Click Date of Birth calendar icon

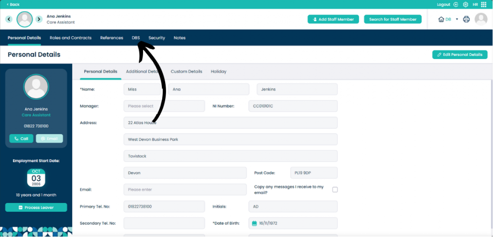(255, 223)
